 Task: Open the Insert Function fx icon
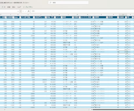coord(29,11)
